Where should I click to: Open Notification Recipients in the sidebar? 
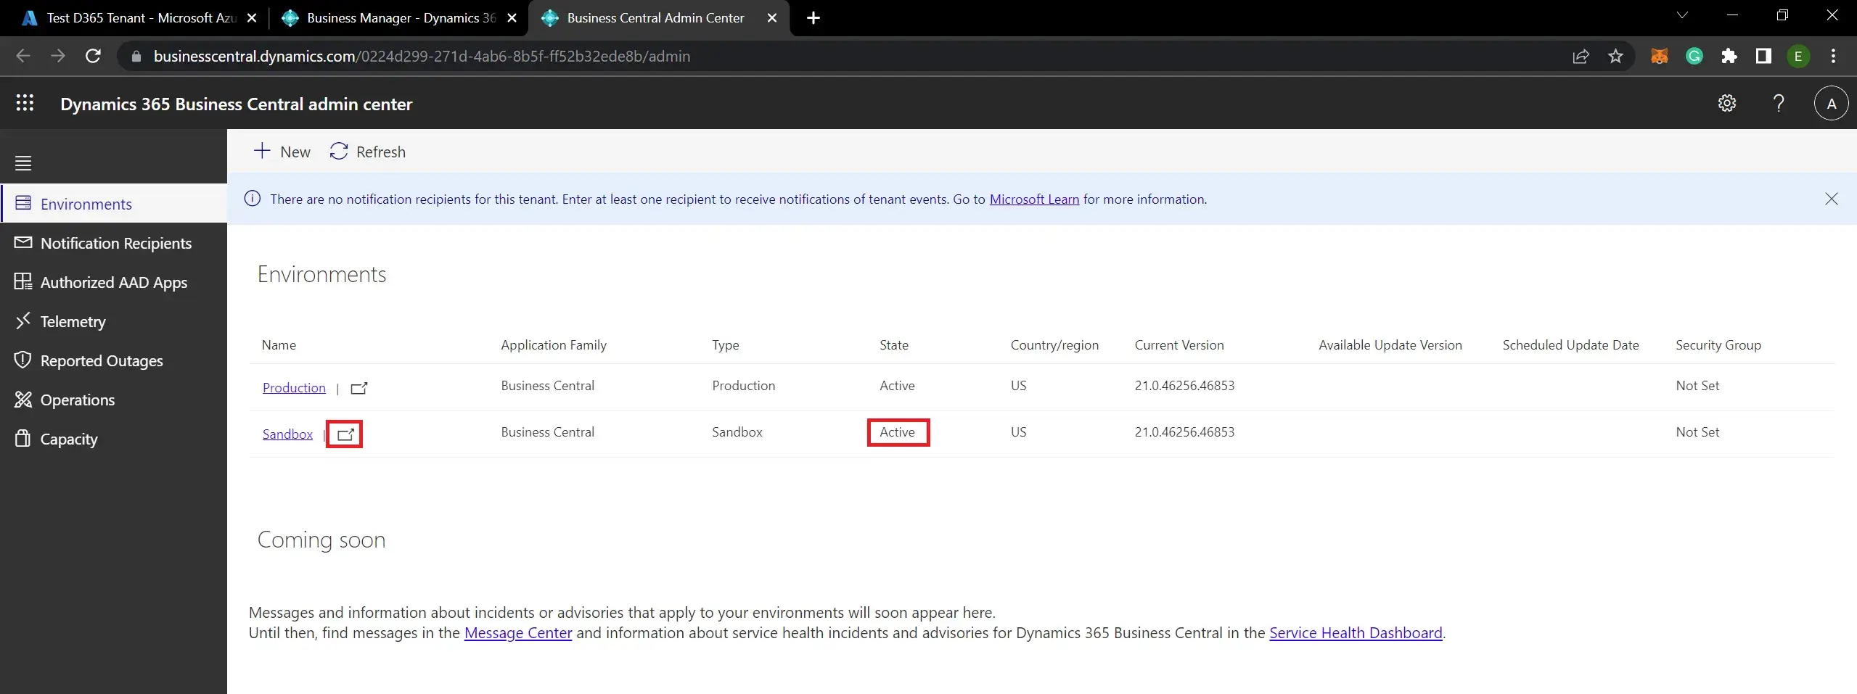coord(115,243)
